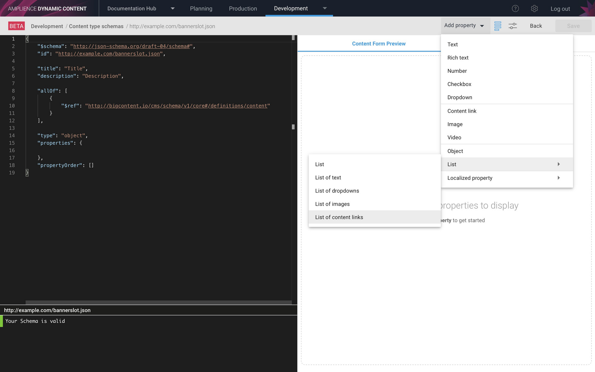Open the validation settings sliders icon
This screenshot has height=372, width=595.
513,26
